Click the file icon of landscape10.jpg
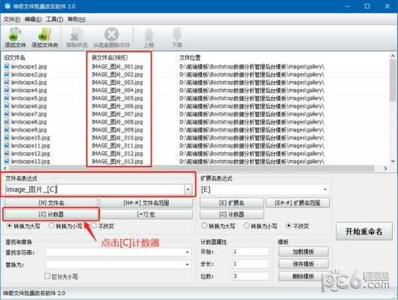 point(7,137)
